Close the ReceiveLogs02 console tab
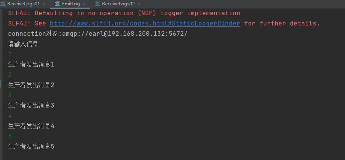 139,4
